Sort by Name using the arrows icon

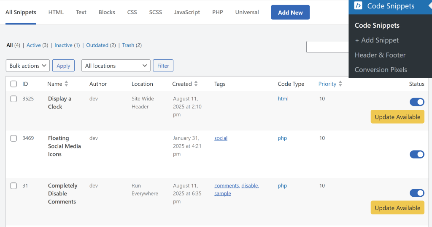tap(66, 84)
